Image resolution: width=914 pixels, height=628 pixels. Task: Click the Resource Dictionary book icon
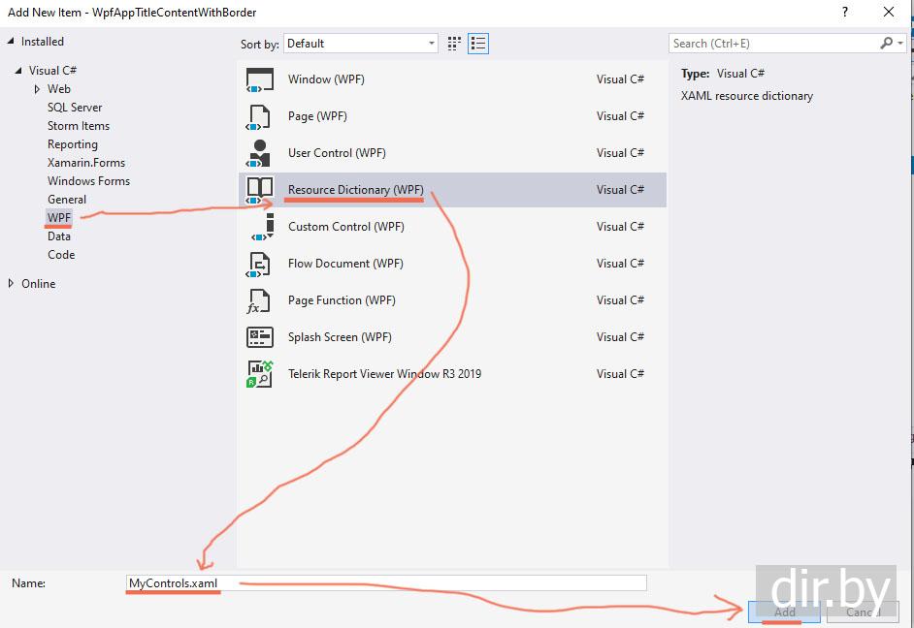pyautogui.click(x=260, y=190)
